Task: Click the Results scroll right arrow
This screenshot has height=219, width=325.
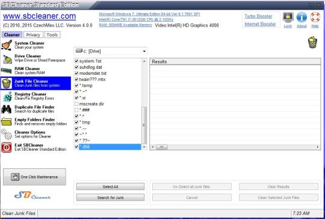Action: point(318,147)
